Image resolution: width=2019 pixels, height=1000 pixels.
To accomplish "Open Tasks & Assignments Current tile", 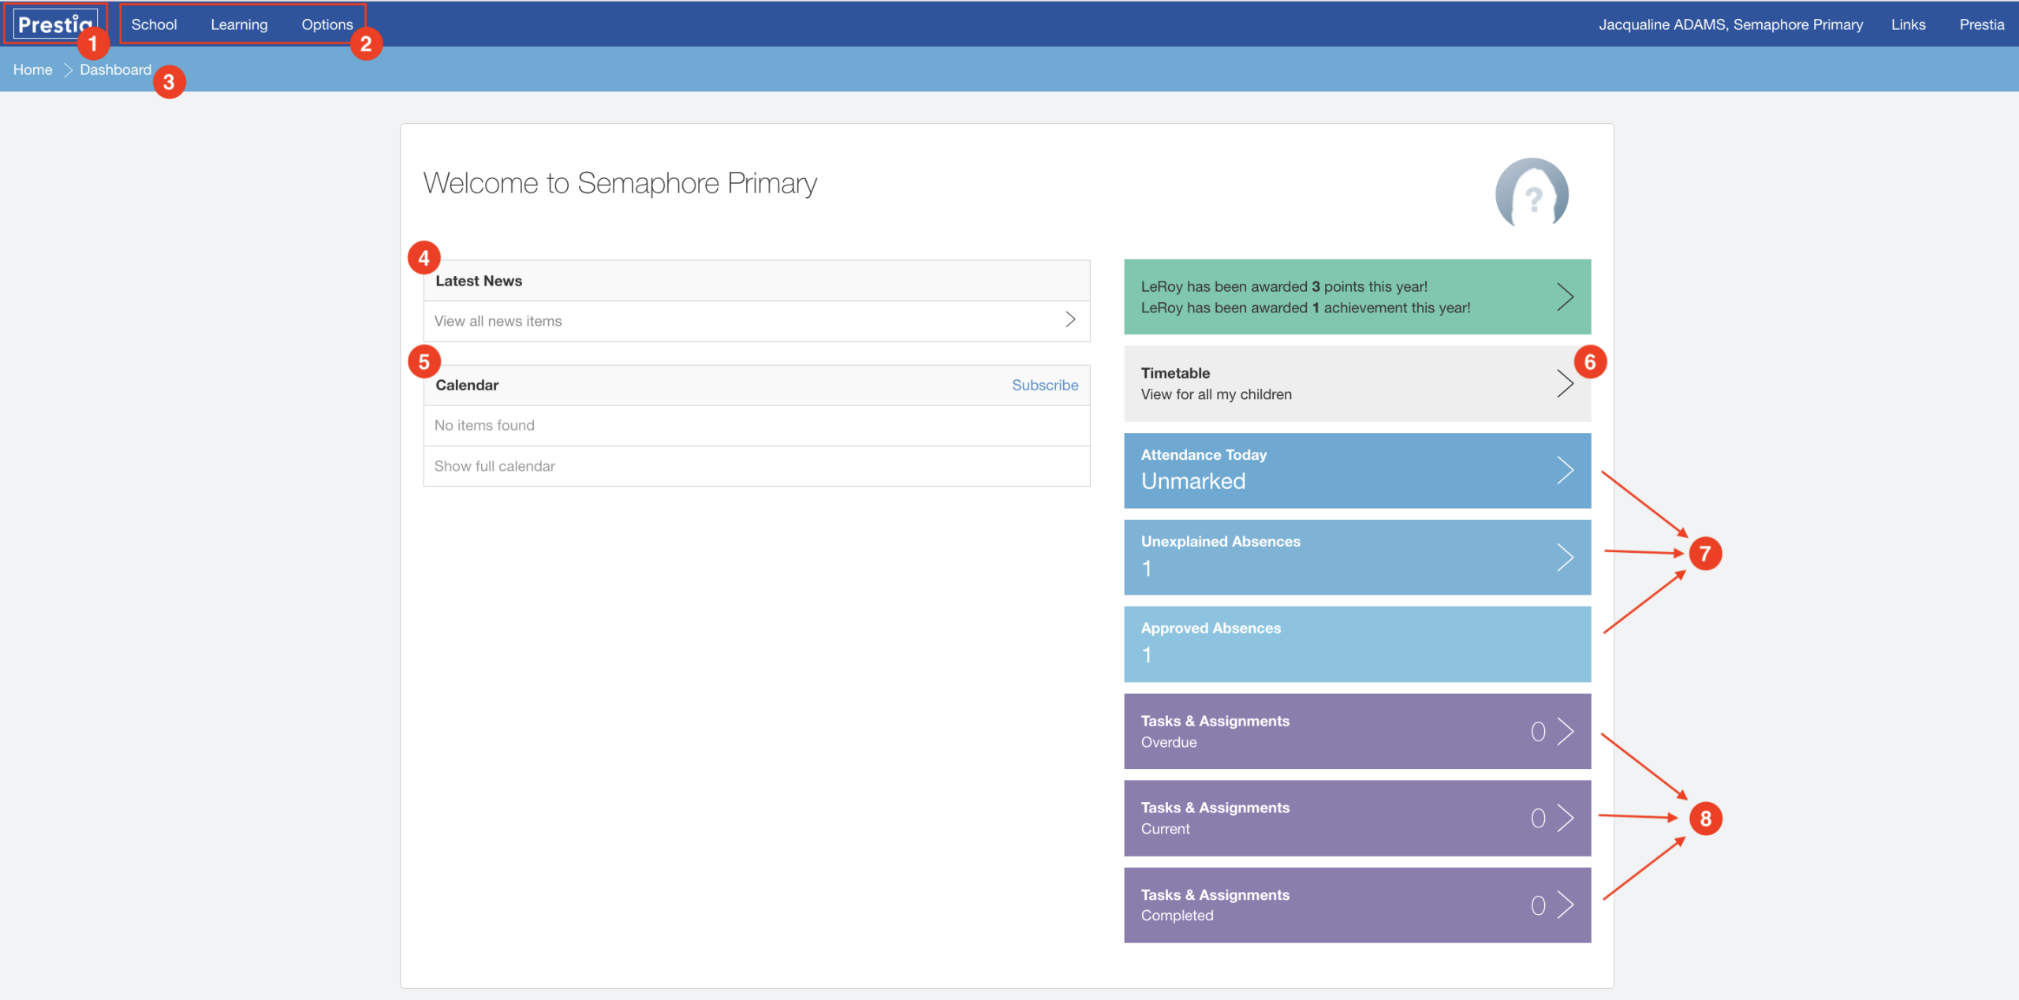I will coord(1357,818).
